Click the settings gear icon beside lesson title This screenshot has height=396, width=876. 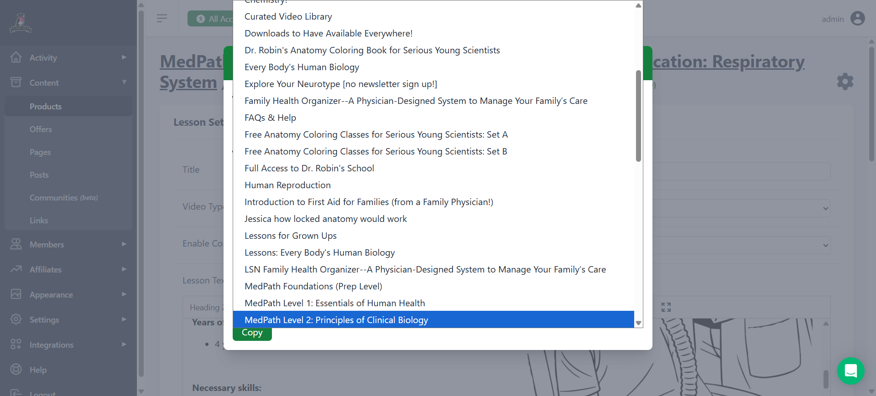click(845, 82)
